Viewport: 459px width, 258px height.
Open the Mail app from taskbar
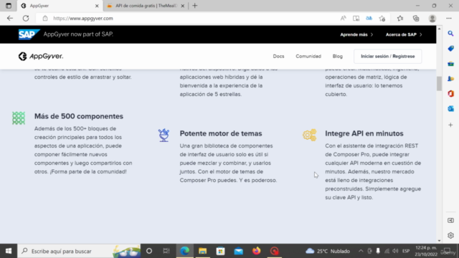click(239, 251)
